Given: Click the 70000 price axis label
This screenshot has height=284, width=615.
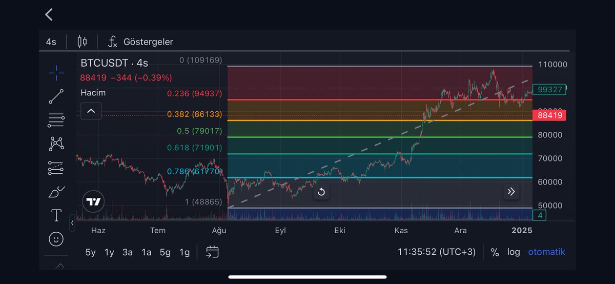Looking at the screenshot, I should 550,158.
